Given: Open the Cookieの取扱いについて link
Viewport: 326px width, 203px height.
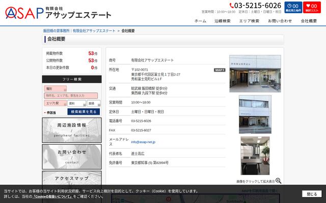Looking at the screenshot, I should (52, 196).
